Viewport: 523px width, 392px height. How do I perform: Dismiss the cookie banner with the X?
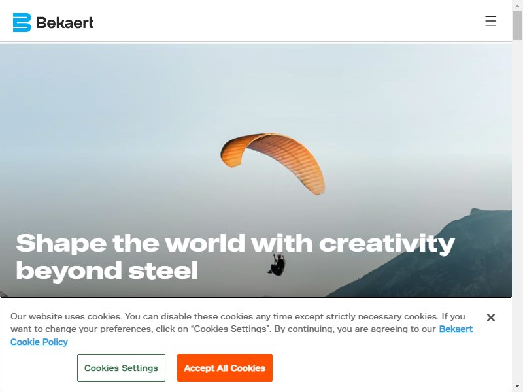[x=491, y=318]
